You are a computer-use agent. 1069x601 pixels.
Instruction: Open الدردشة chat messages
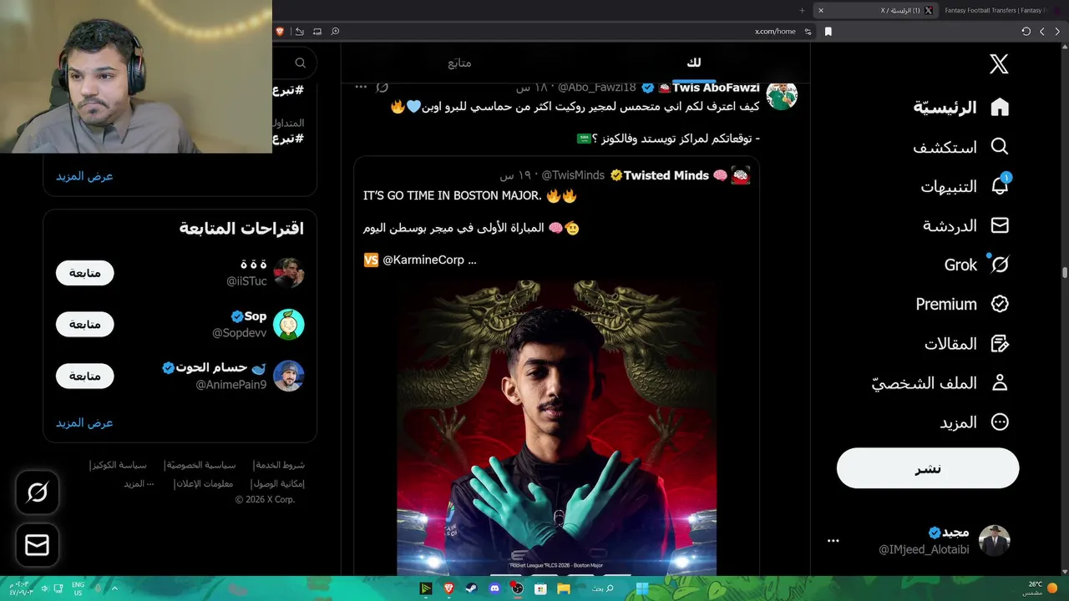[x=965, y=225]
